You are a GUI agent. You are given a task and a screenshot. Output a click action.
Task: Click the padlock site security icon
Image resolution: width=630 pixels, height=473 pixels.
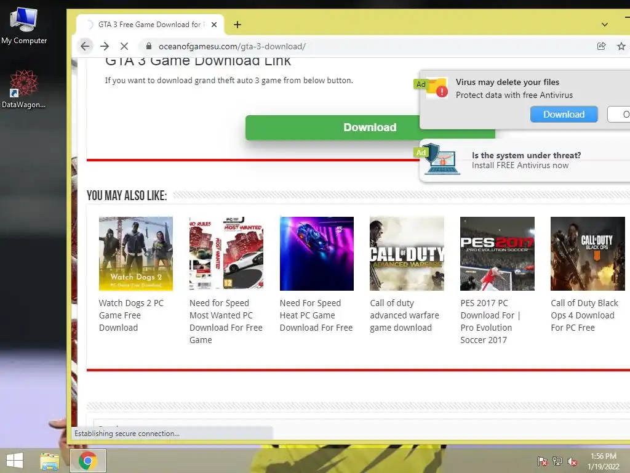tap(149, 46)
